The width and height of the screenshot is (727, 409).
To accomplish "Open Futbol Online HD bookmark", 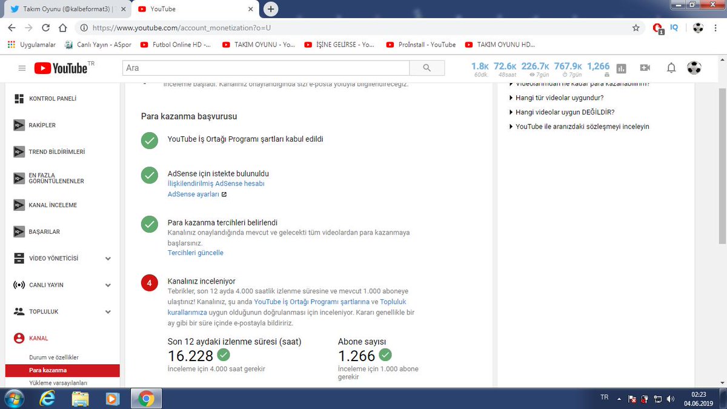I will (x=176, y=44).
